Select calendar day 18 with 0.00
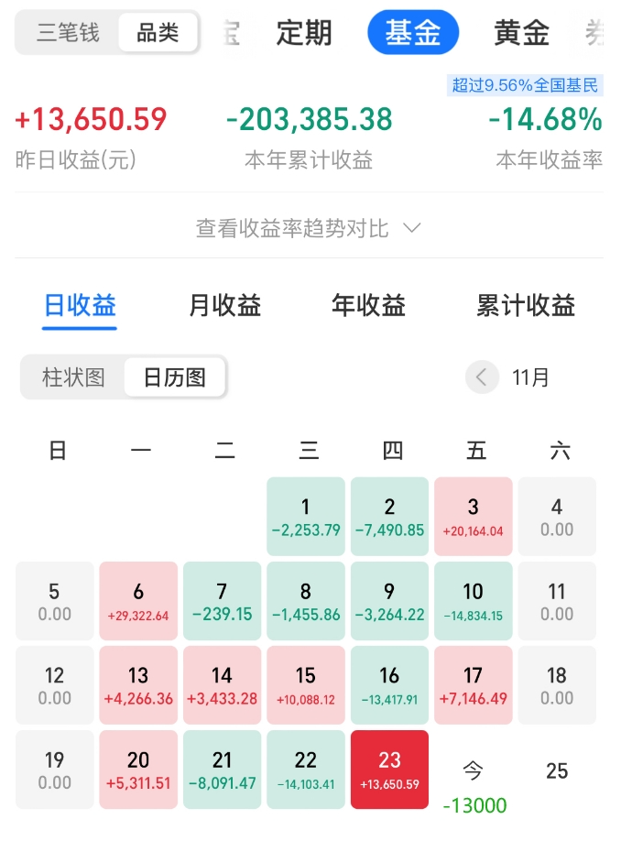 coord(557,685)
